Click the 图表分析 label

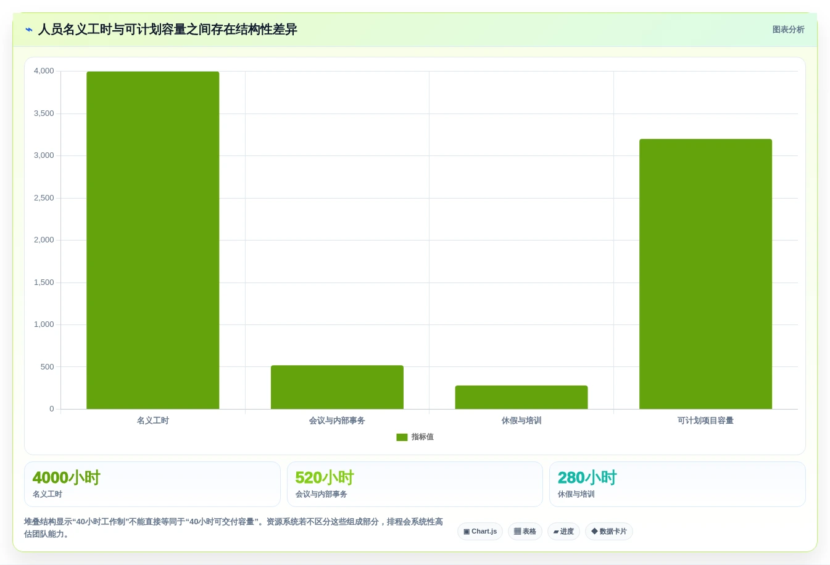(x=788, y=30)
